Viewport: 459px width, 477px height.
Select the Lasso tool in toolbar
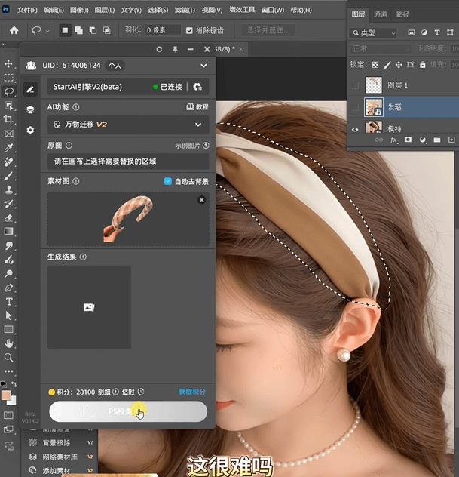8,91
